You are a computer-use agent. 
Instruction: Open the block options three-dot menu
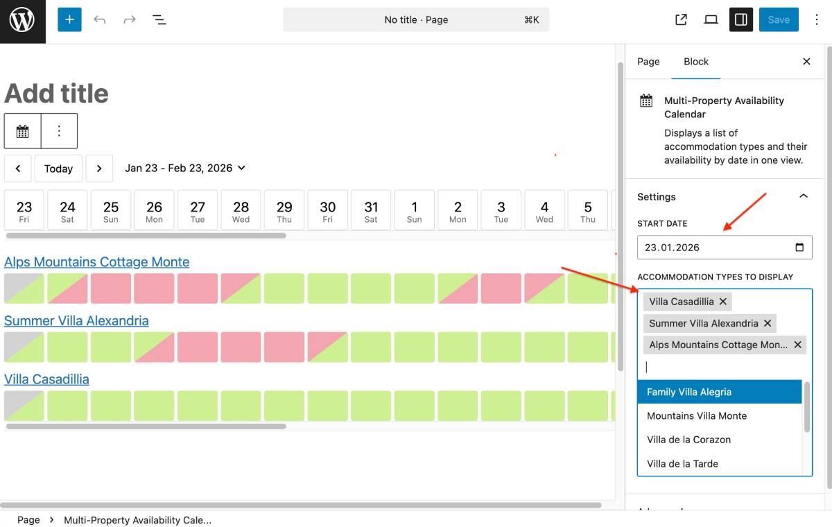point(60,130)
